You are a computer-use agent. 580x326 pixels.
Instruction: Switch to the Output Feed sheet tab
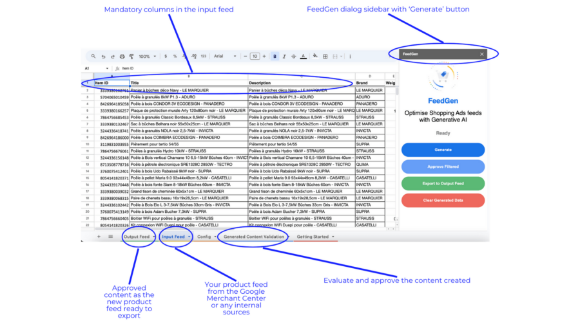pos(137,237)
